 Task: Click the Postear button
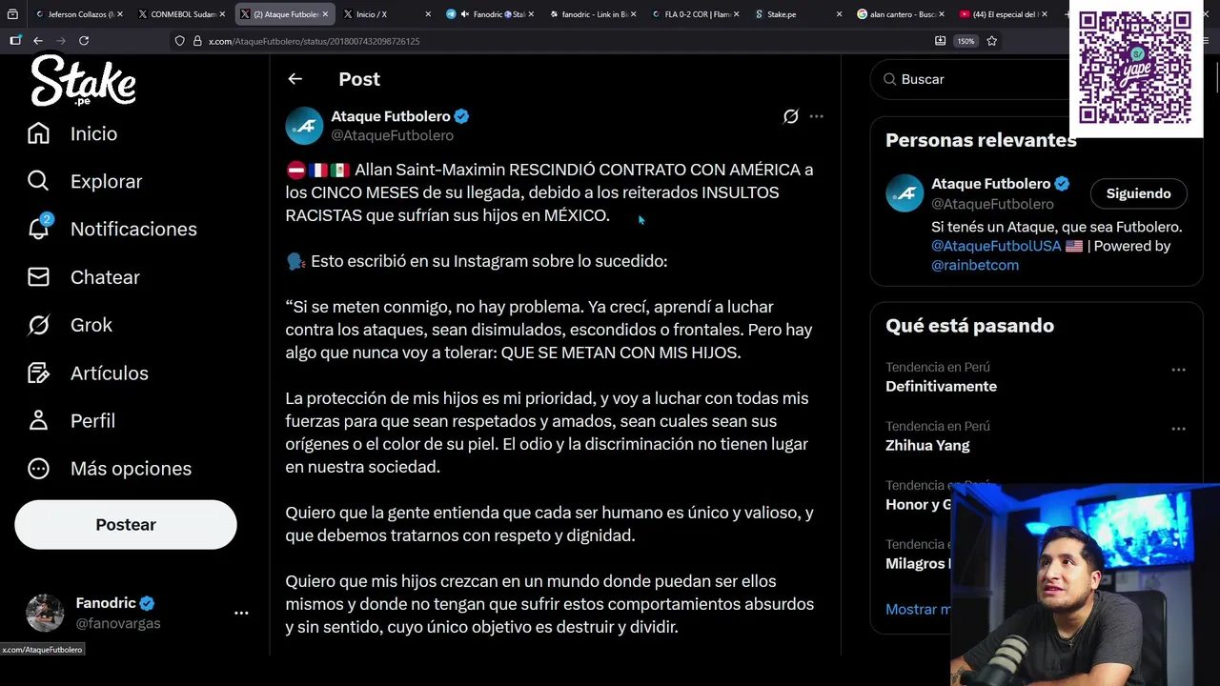[126, 525]
